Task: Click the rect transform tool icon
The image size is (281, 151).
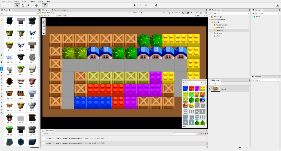Action: click(x=37, y=5)
